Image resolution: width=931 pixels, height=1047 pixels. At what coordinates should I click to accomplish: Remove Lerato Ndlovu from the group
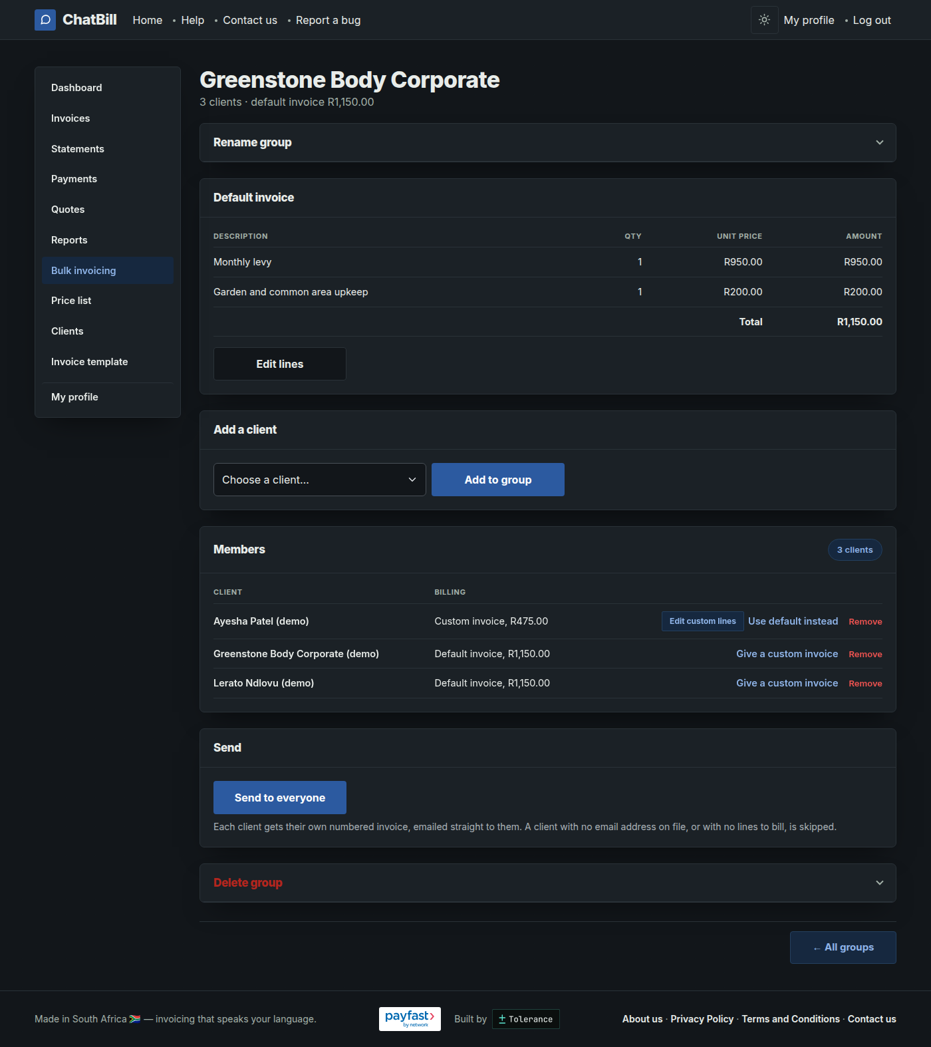[866, 684]
